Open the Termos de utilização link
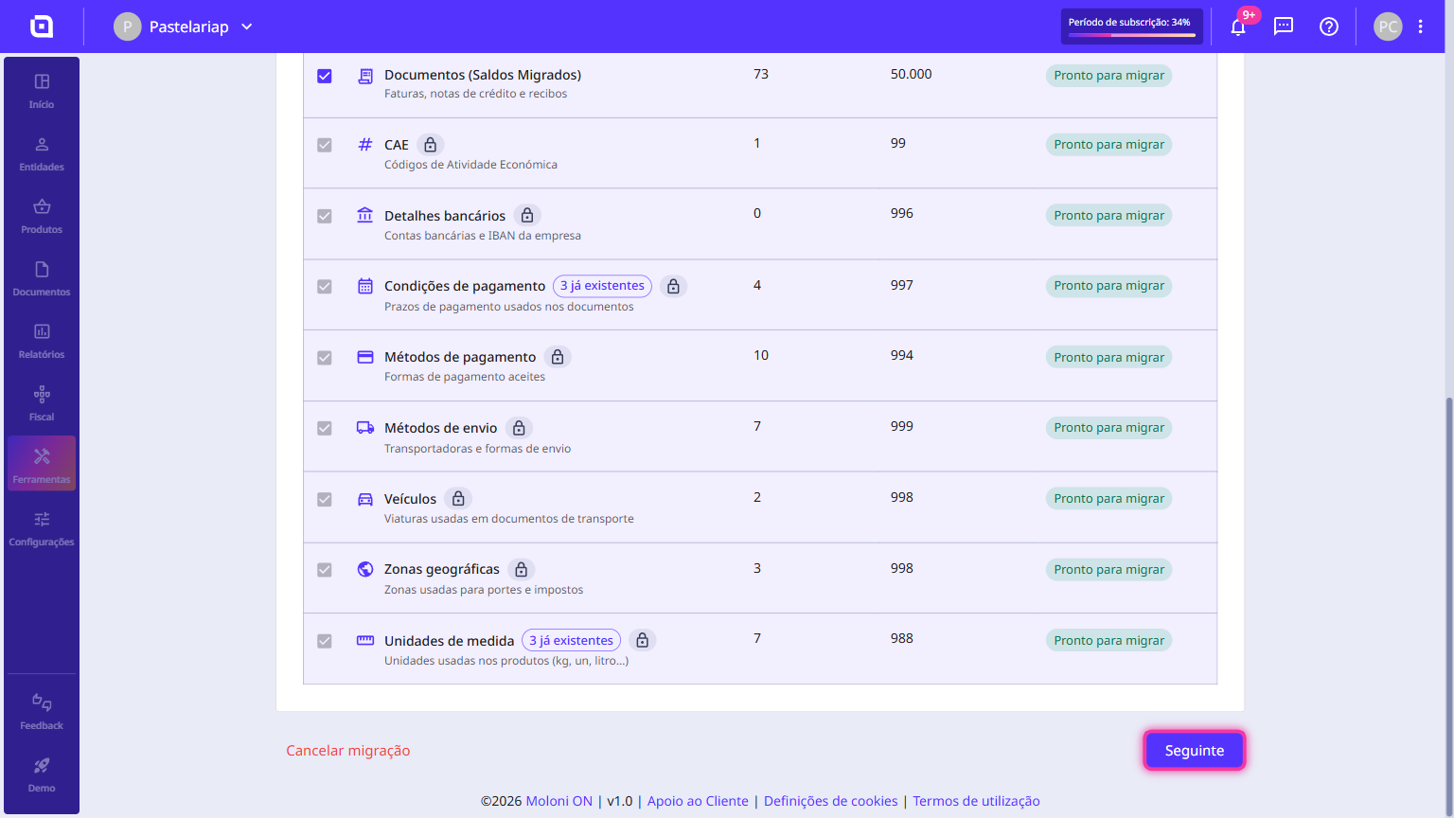The width and height of the screenshot is (1454, 818). (x=976, y=801)
